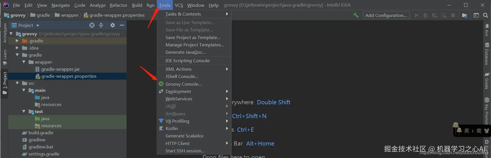Open the Analyze menu
Image resolution: width=491 pixels, height=158 pixels.
[97, 5]
